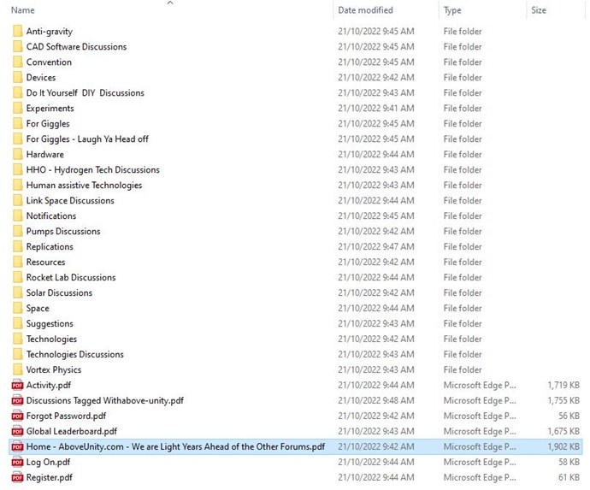Select the Convention folder icon

(17, 62)
